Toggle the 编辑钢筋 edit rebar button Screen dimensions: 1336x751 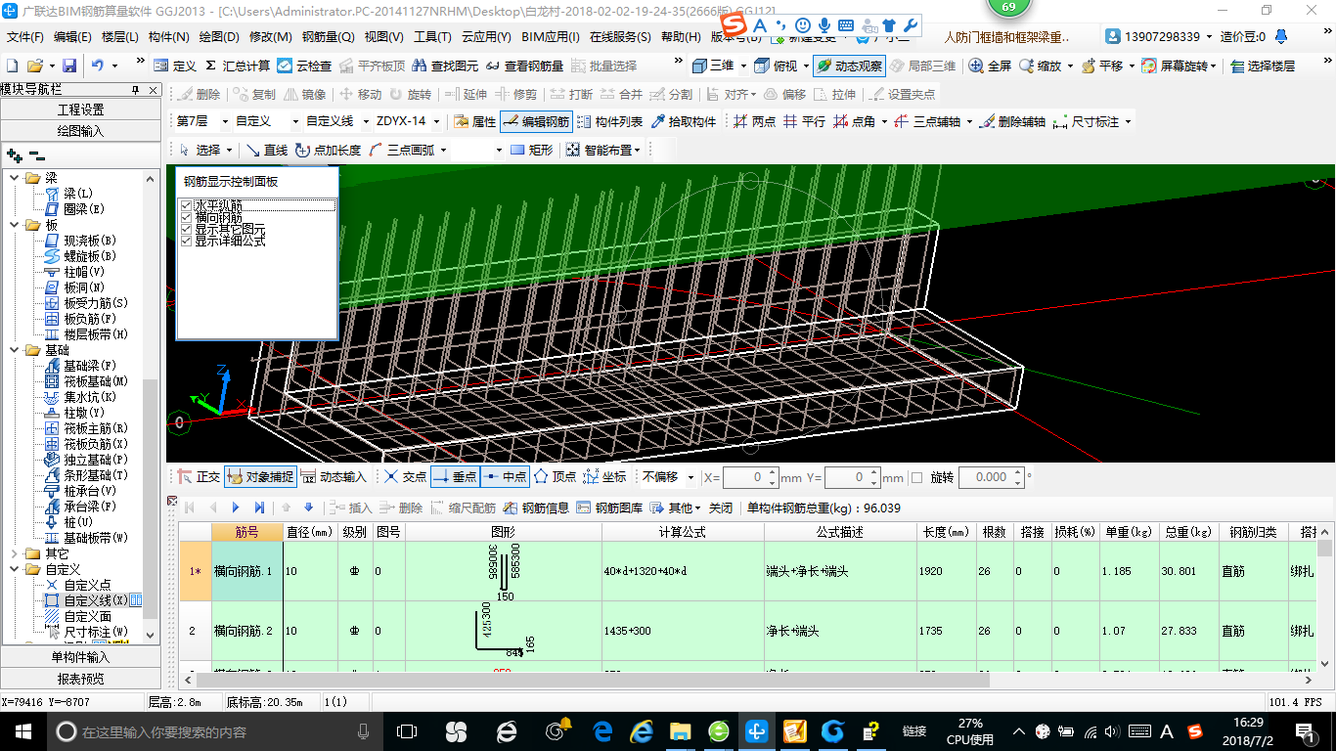coord(536,121)
